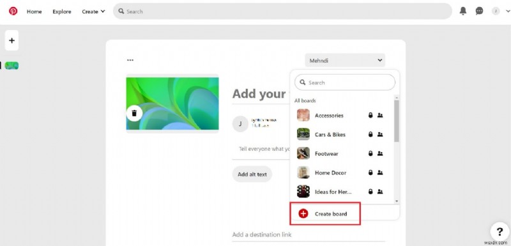
Task: Click the lock icon on Ideas for Her row
Action: click(x=370, y=192)
